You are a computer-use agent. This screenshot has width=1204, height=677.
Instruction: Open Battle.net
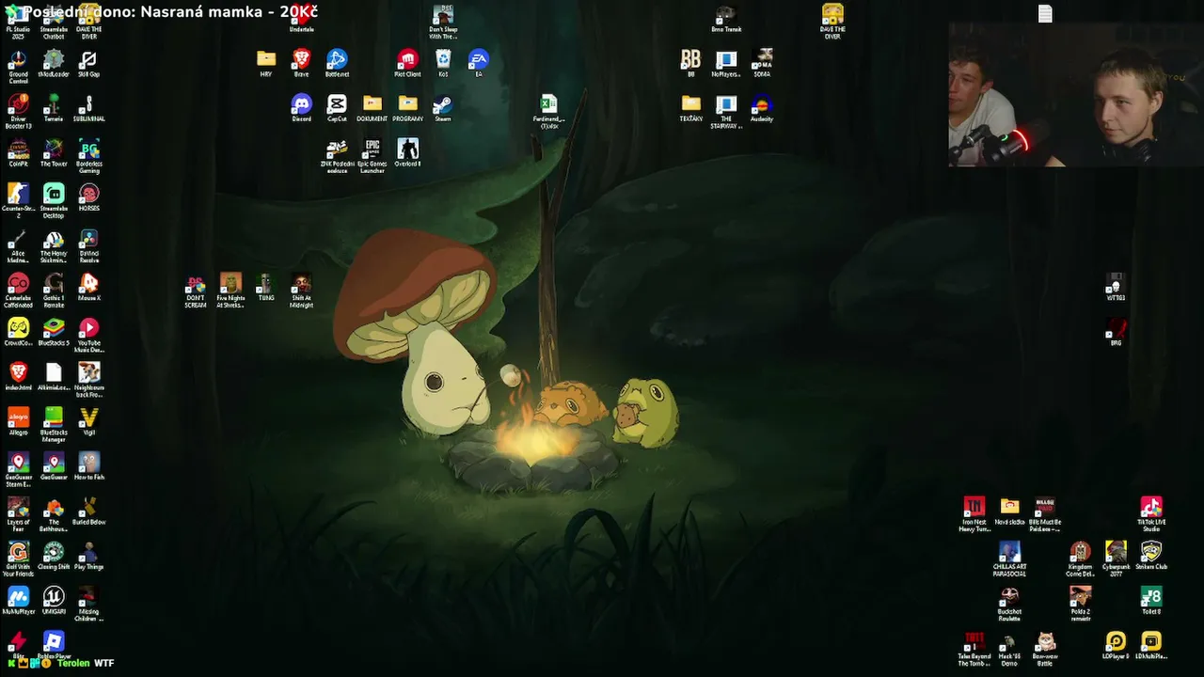click(337, 63)
